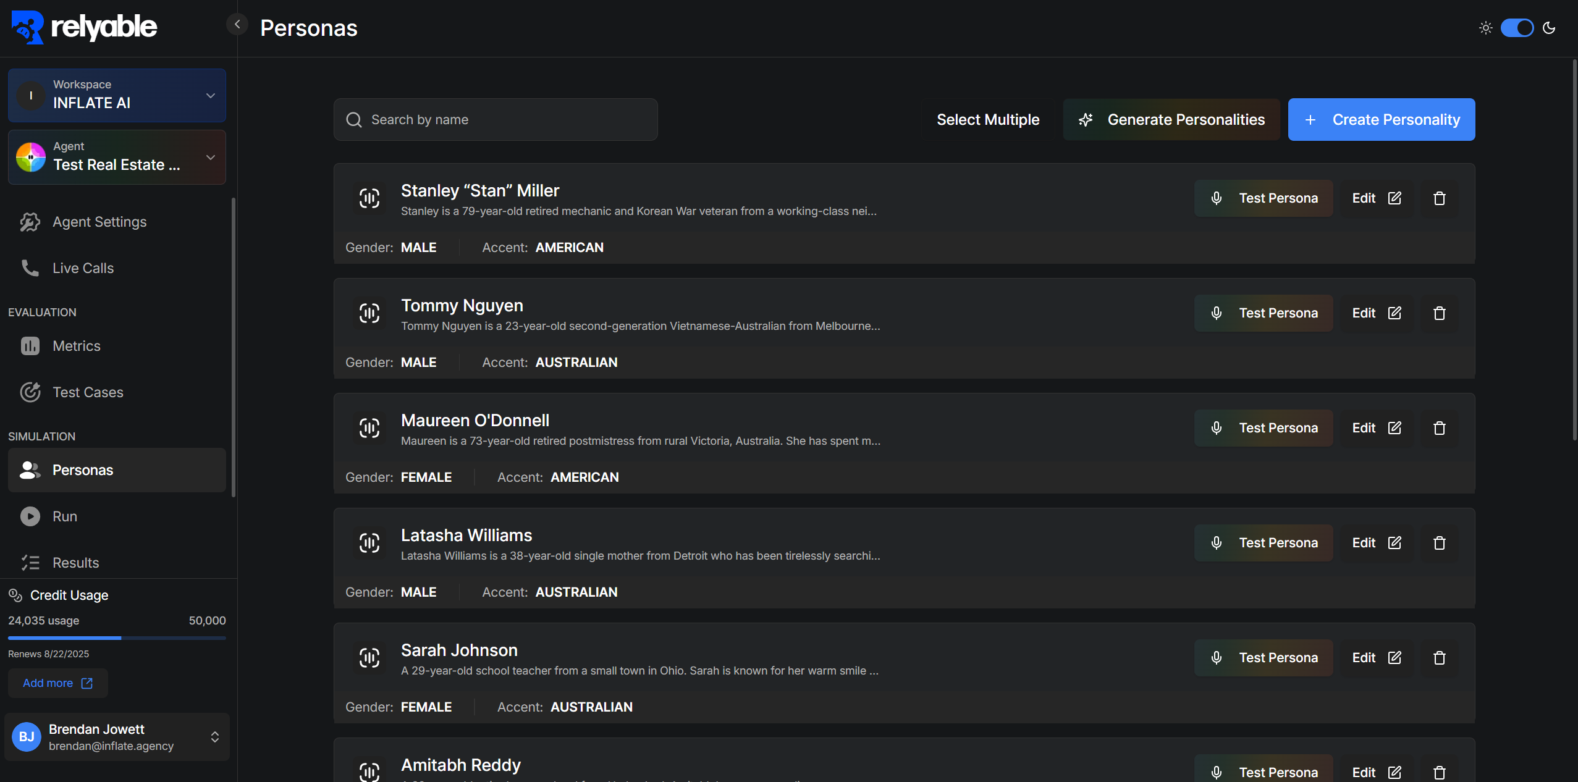Image resolution: width=1578 pixels, height=782 pixels.
Task: Click the BJ user avatar
Action: [27, 737]
